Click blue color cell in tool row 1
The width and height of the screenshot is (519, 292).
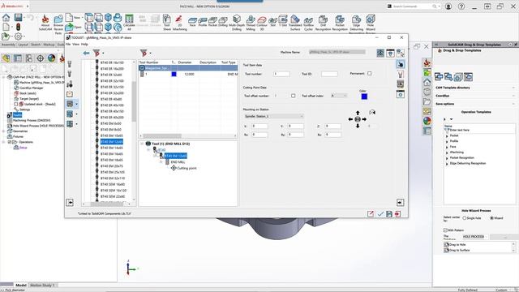coord(174,74)
